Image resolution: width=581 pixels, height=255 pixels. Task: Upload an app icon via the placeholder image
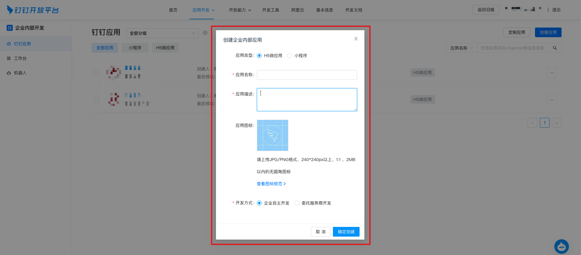pyautogui.click(x=273, y=135)
